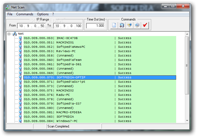
Task: Click computer icon of MACPRO-EFDEBA row
Action: [x=20, y=112]
